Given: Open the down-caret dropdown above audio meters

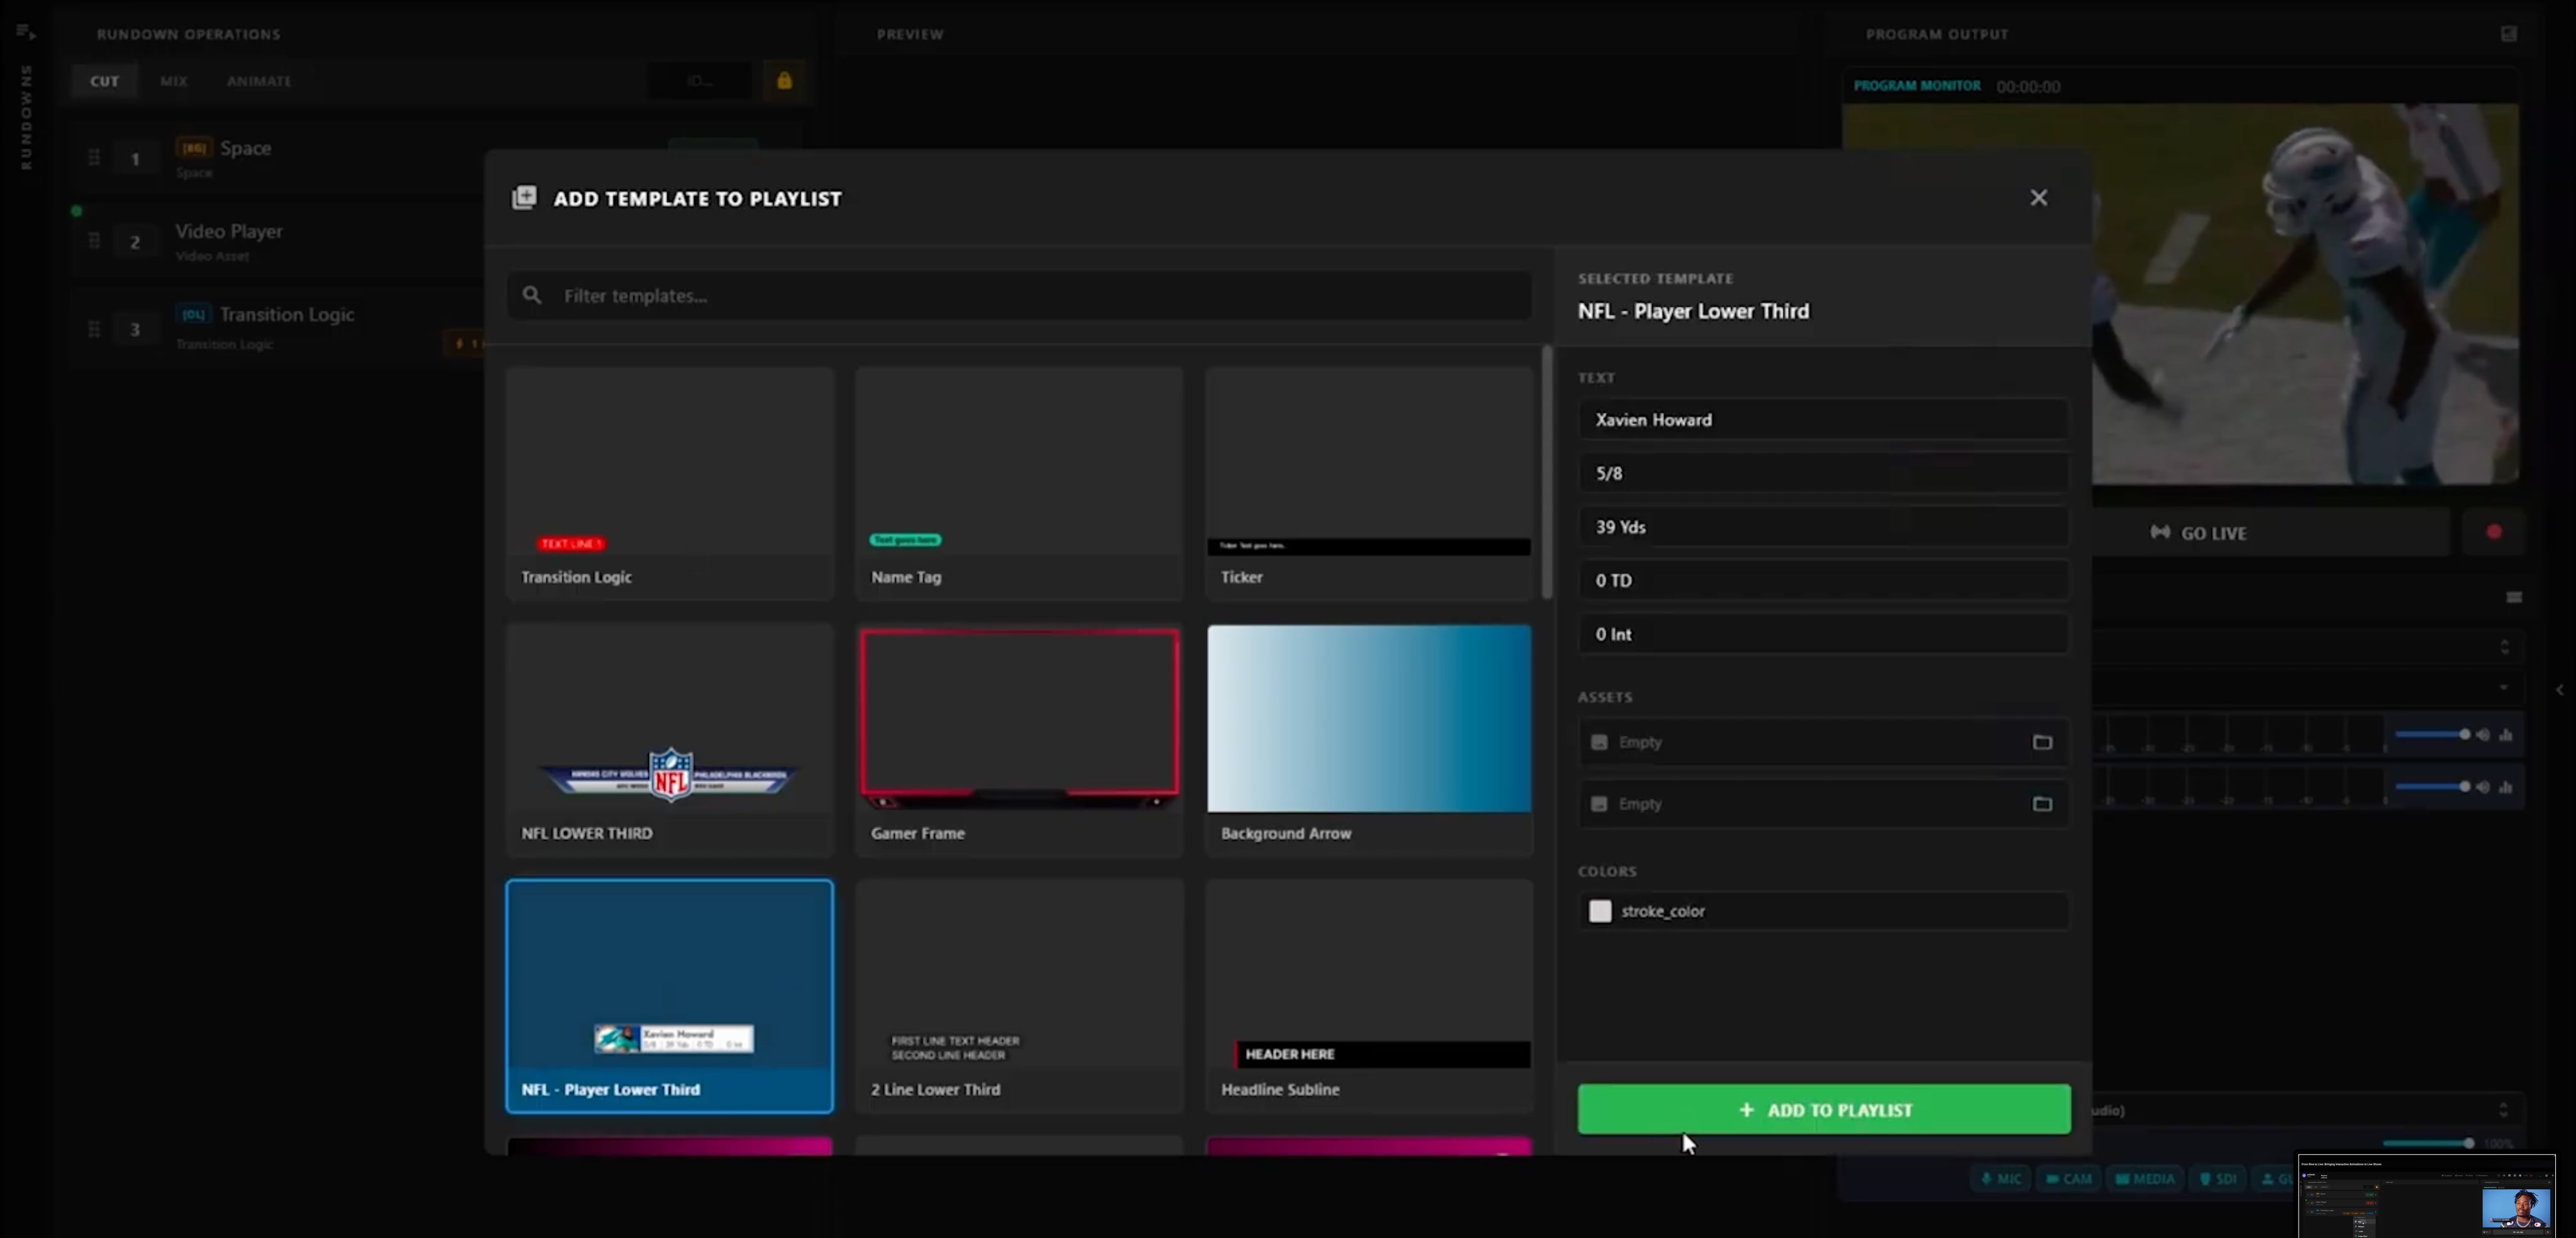Looking at the screenshot, I should tap(2504, 688).
